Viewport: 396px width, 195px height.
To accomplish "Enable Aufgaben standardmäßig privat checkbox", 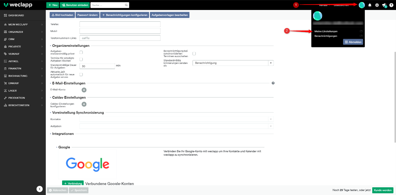I will pos(81,52).
